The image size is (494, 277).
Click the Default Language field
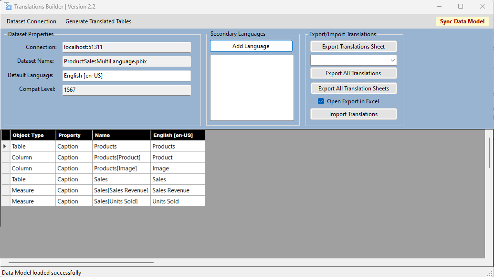(x=126, y=75)
